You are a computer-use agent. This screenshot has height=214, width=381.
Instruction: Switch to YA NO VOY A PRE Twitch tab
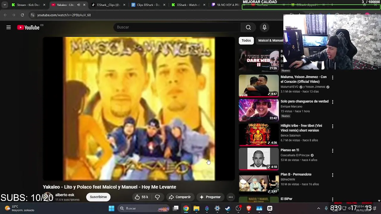tap(225, 5)
